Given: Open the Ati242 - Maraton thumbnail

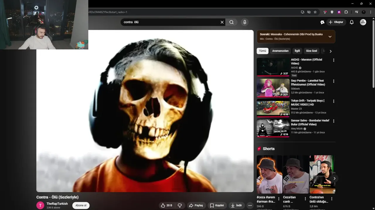Looking at the screenshot, I should [x=273, y=67].
